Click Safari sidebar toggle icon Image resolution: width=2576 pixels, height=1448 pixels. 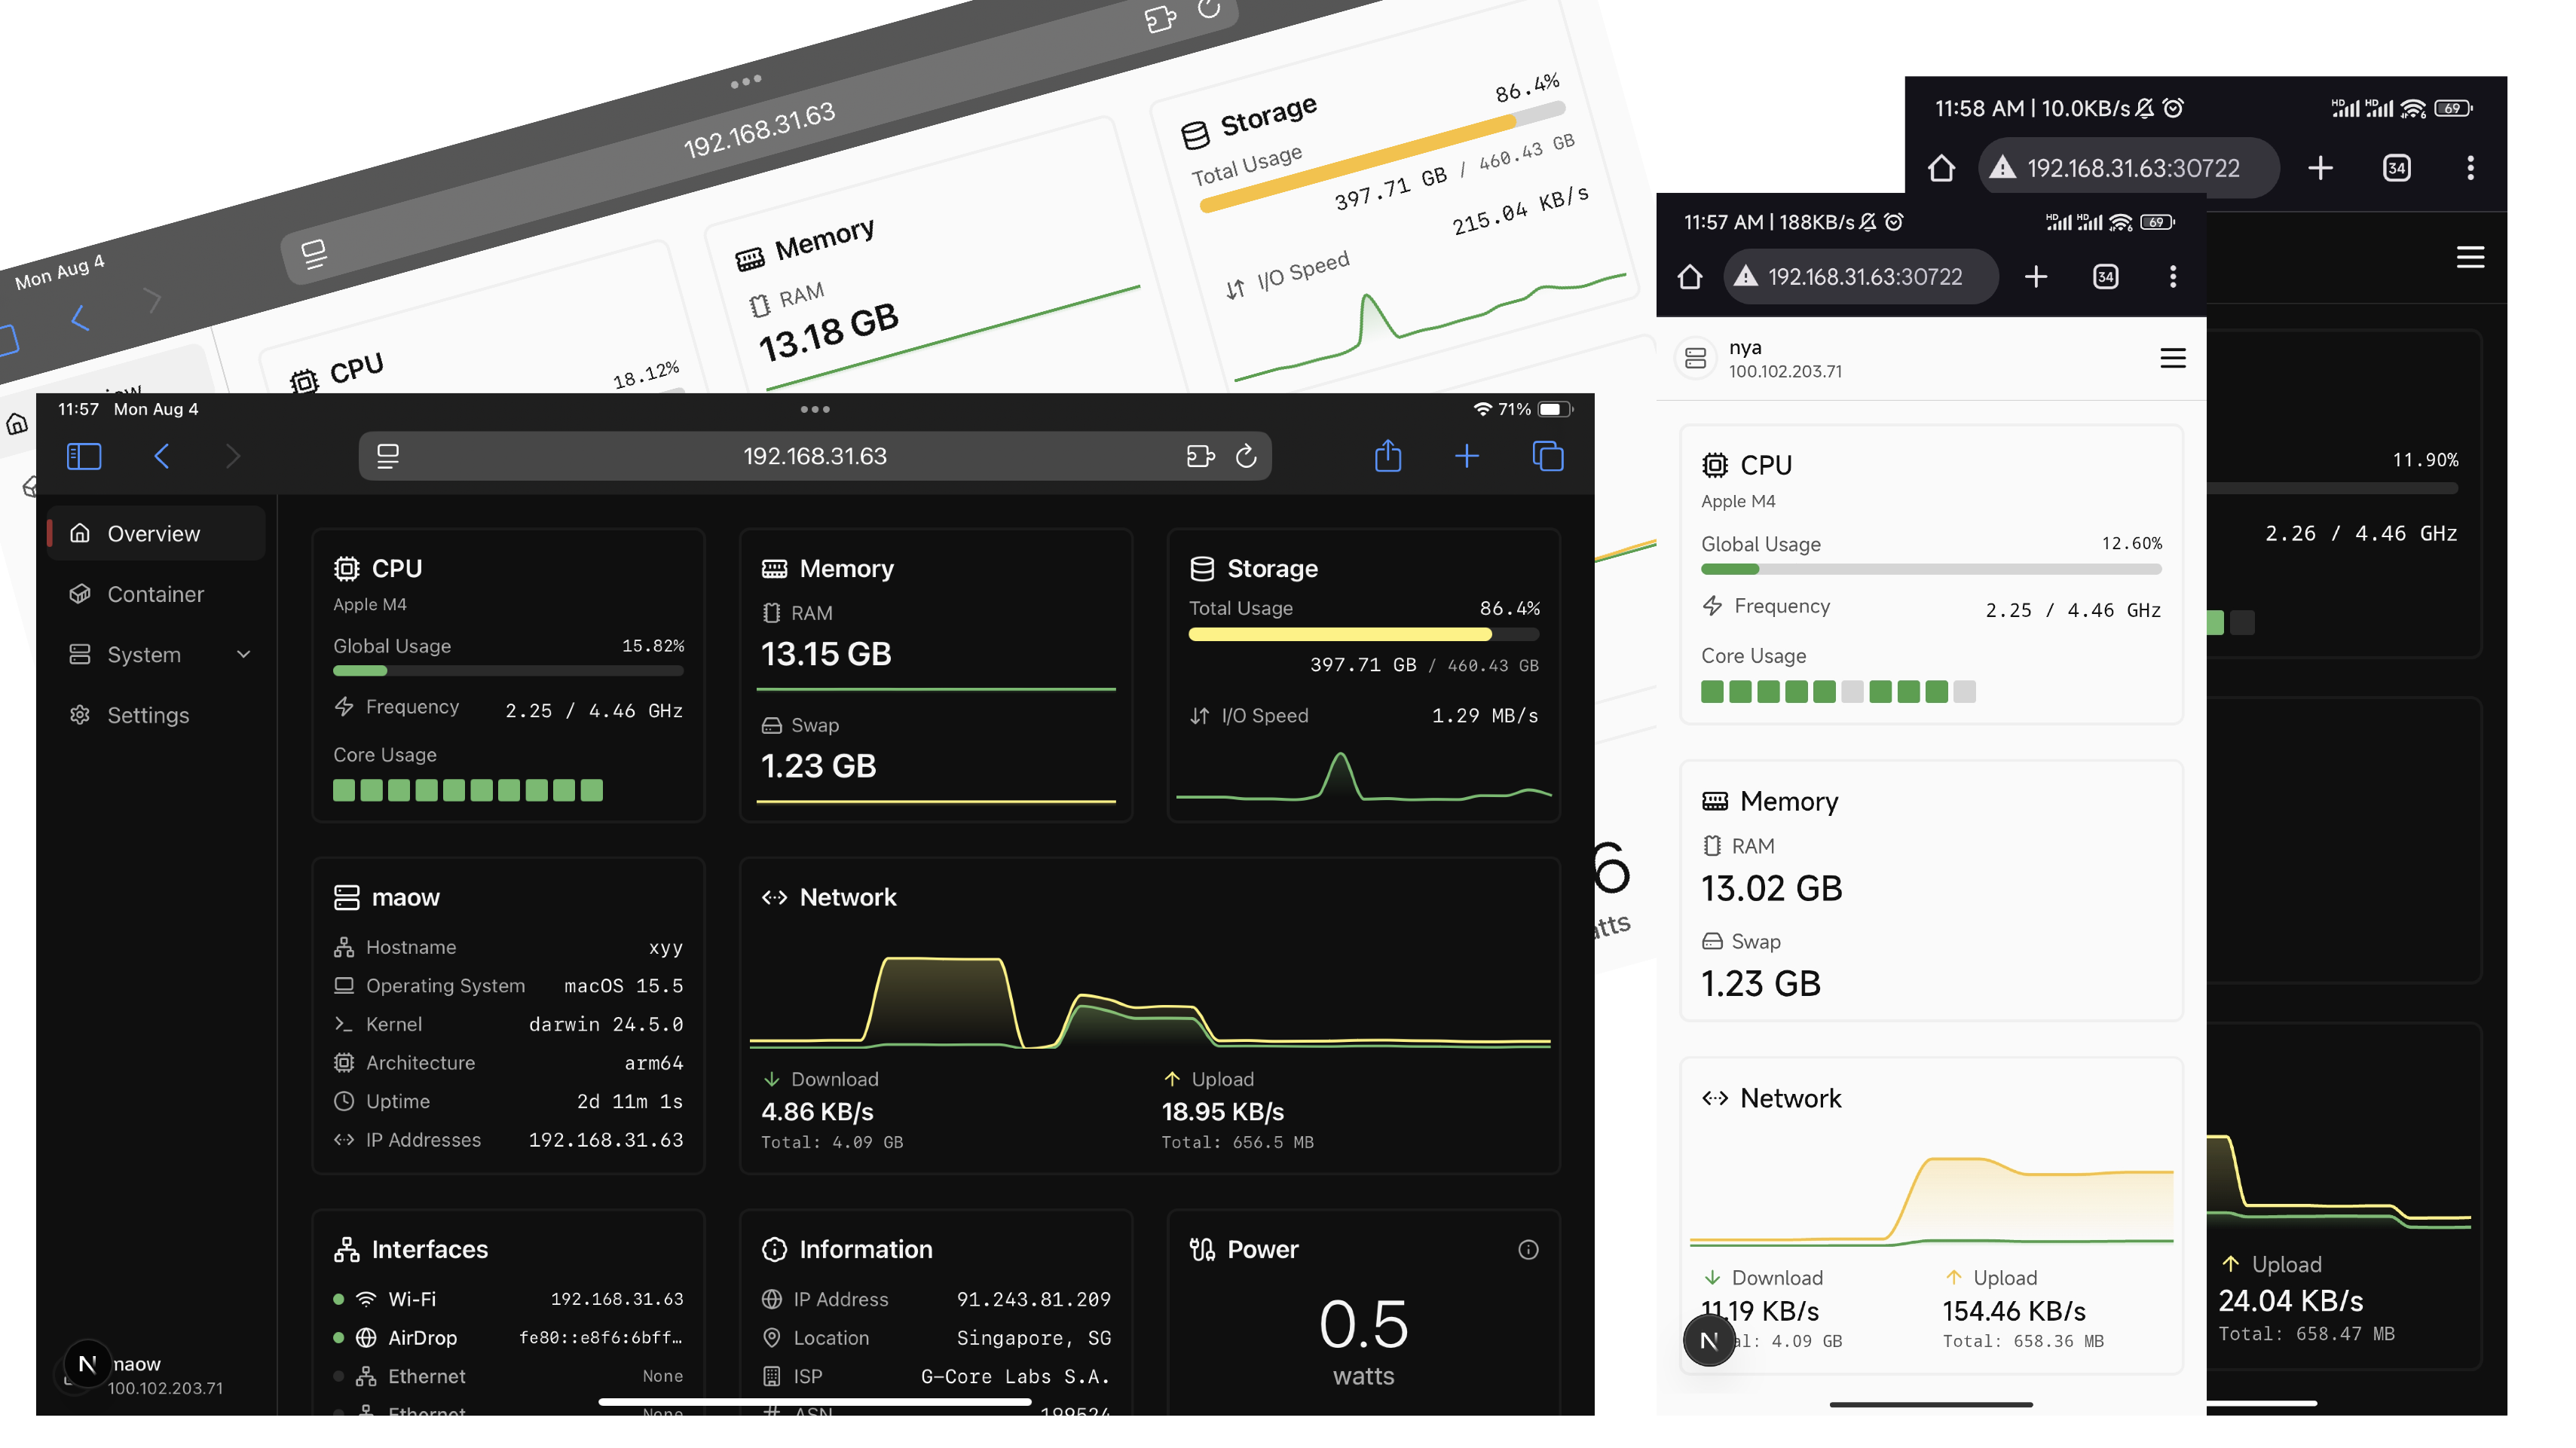[84, 457]
